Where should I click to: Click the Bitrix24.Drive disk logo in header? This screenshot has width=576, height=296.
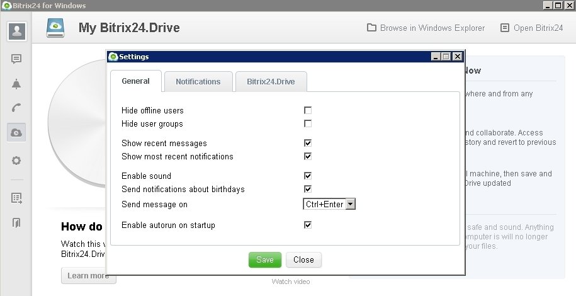coord(55,28)
